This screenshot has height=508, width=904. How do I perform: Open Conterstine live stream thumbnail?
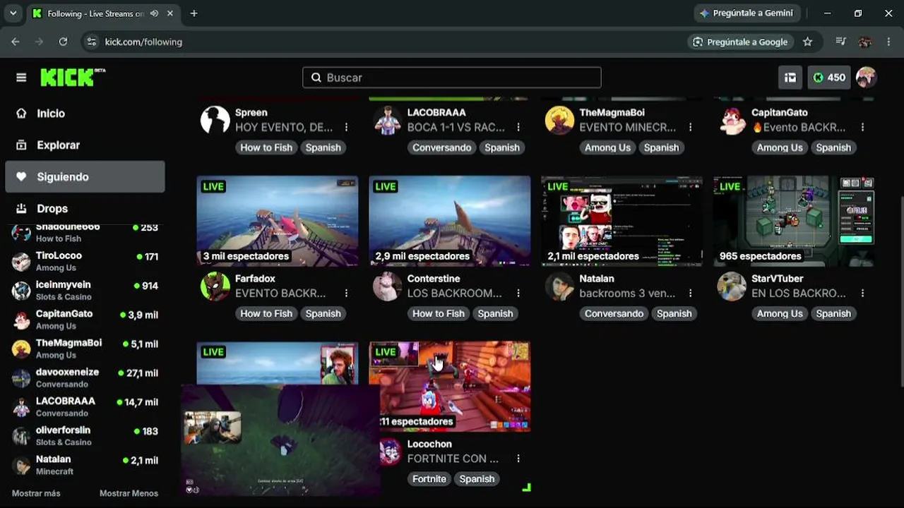450,221
